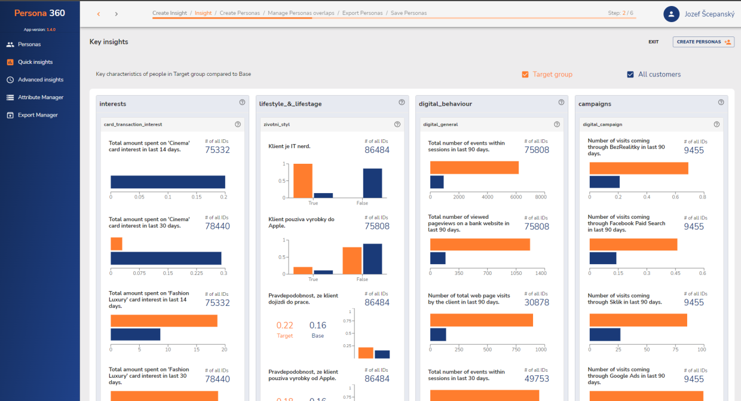741x401 pixels.
Task: Click the 30878 IDs count
Action: pos(537,303)
